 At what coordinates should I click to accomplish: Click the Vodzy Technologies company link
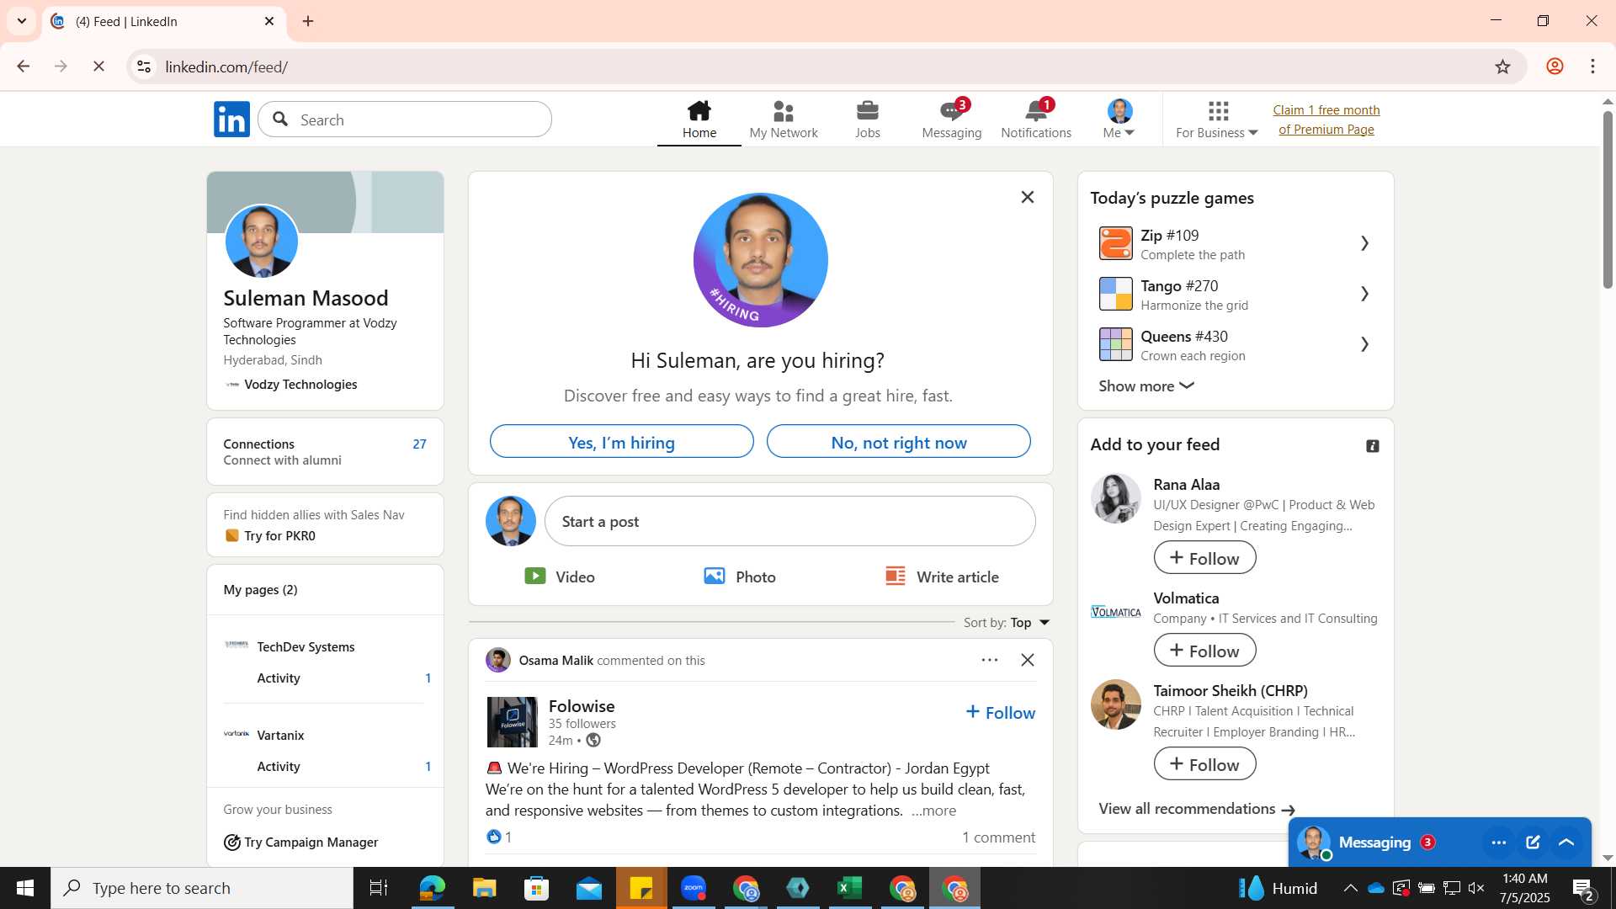(x=300, y=385)
